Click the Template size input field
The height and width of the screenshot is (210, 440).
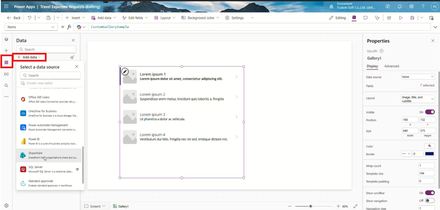tap(427, 173)
